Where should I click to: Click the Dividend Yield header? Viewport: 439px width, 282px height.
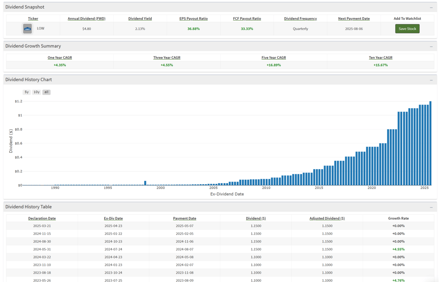pyautogui.click(x=140, y=19)
